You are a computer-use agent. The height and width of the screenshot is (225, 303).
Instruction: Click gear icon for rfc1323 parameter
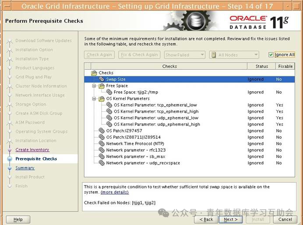[x=102, y=150]
